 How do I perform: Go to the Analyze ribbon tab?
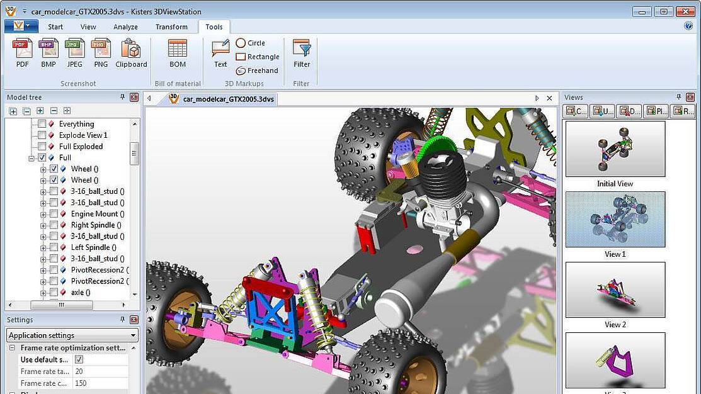pyautogui.click(x=125, y=27)
